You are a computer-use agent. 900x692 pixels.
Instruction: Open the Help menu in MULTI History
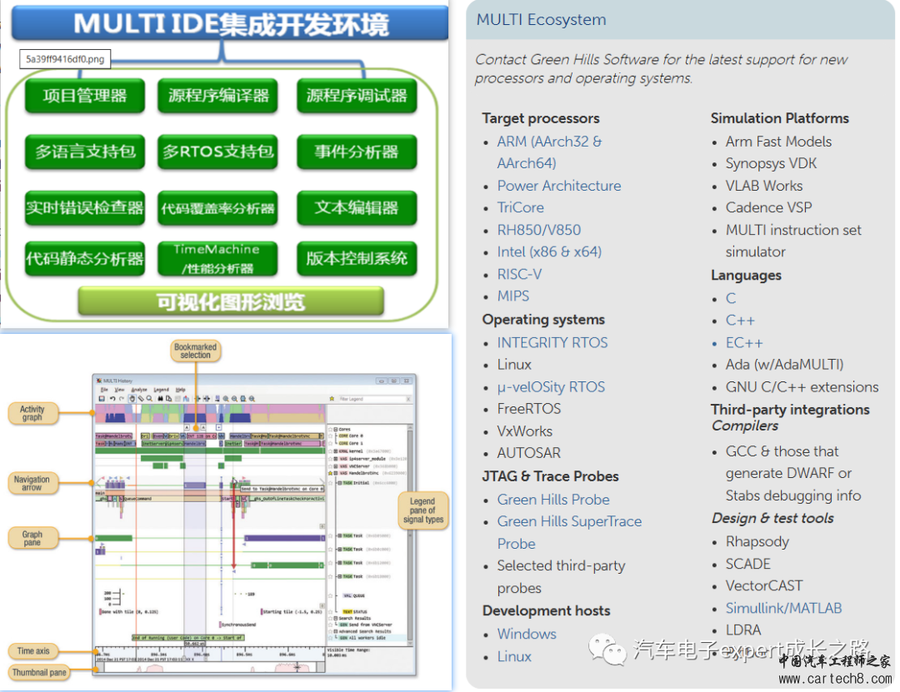[x=181, y=390]
